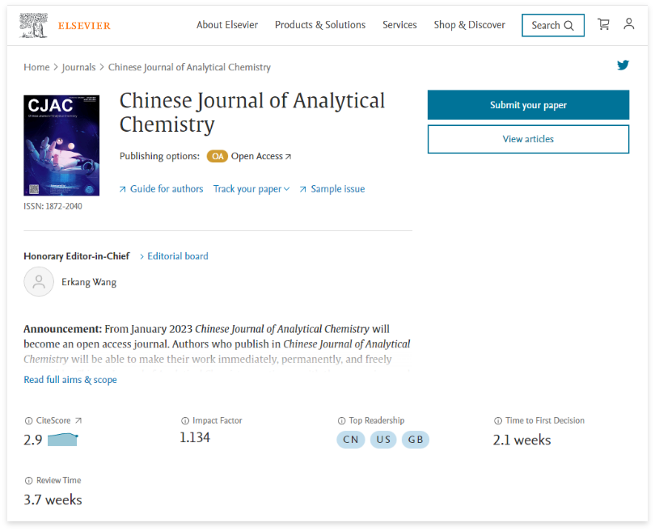Open the user account icon
The height and width of the screenshot is (531, 655).
628,23
